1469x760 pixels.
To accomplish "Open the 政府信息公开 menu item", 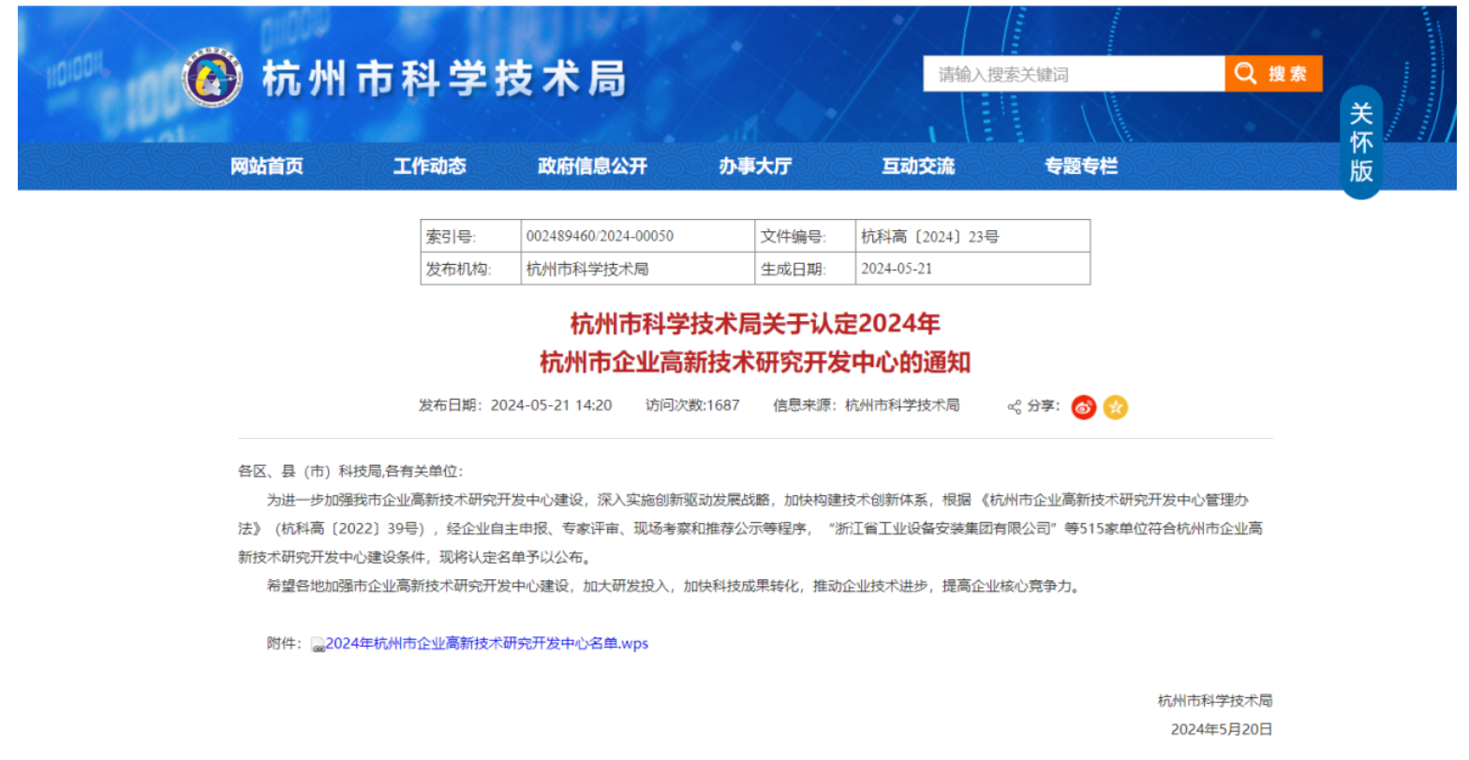I will [592, 167].
